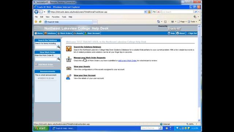Image resolution: width=234 pixels, height=132 pixels.
Task: Open the Page toolbar dropdown
Action: pyautogui.click(x=182, y=22)
